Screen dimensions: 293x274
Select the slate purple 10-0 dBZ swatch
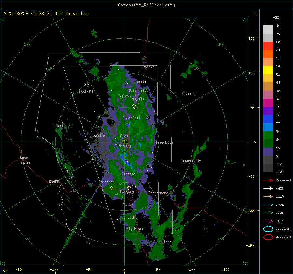268,152
